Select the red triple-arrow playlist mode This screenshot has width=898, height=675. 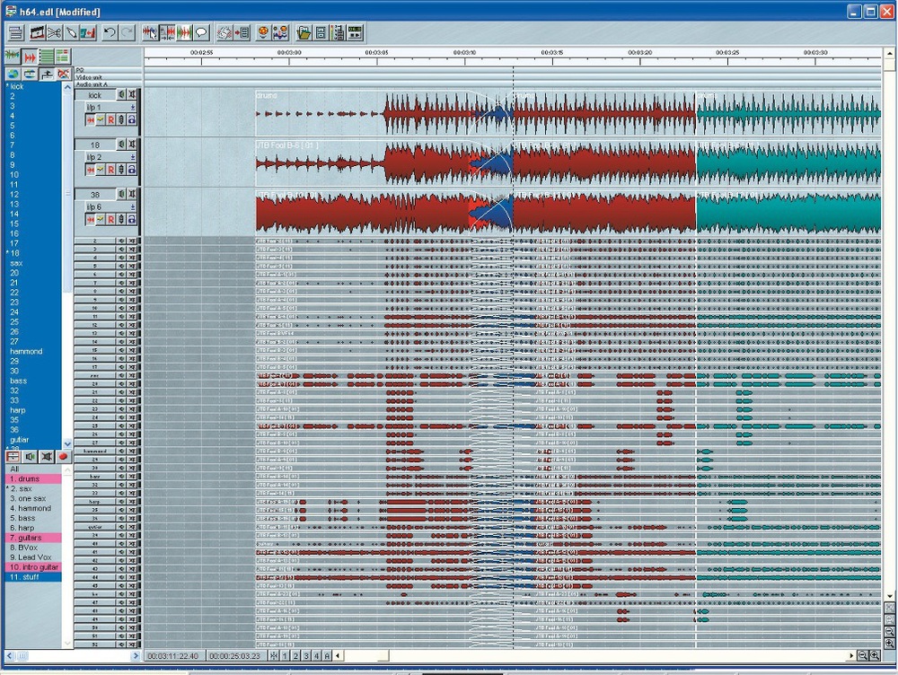pos(30,57)
